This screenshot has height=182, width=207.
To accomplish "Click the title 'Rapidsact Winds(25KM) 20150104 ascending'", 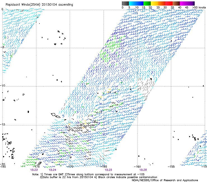I will pos(39,5).
